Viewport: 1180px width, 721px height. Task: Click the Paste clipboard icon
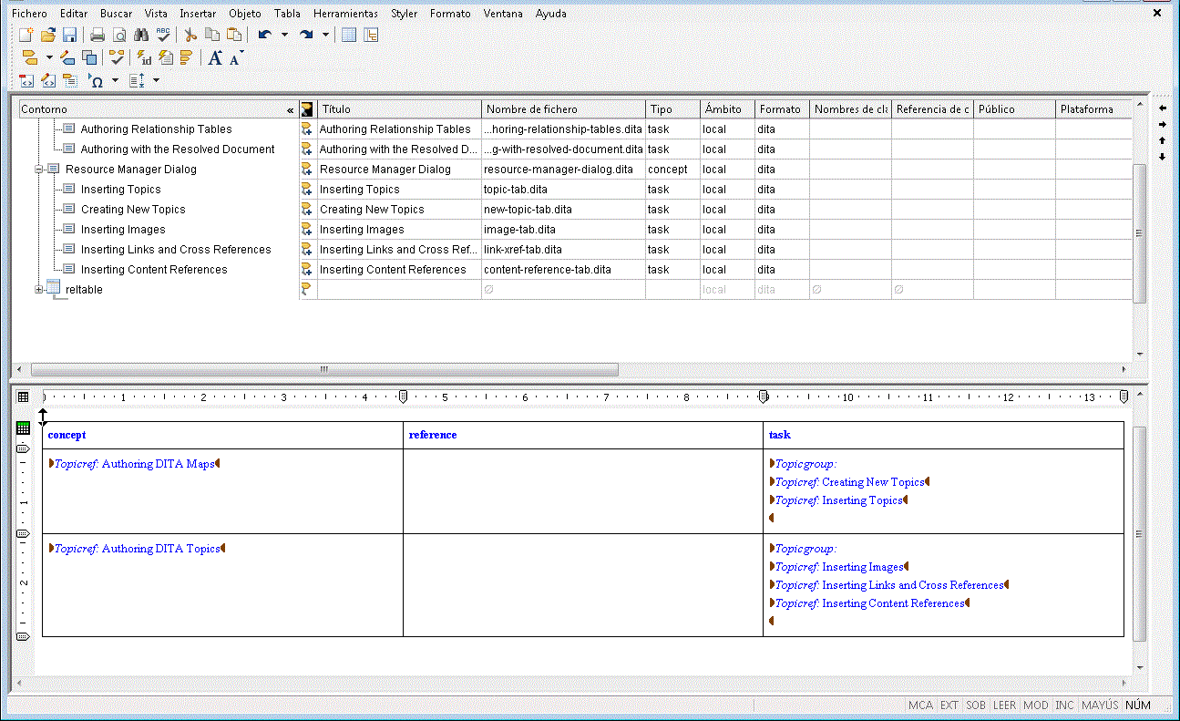click(234, 35)
